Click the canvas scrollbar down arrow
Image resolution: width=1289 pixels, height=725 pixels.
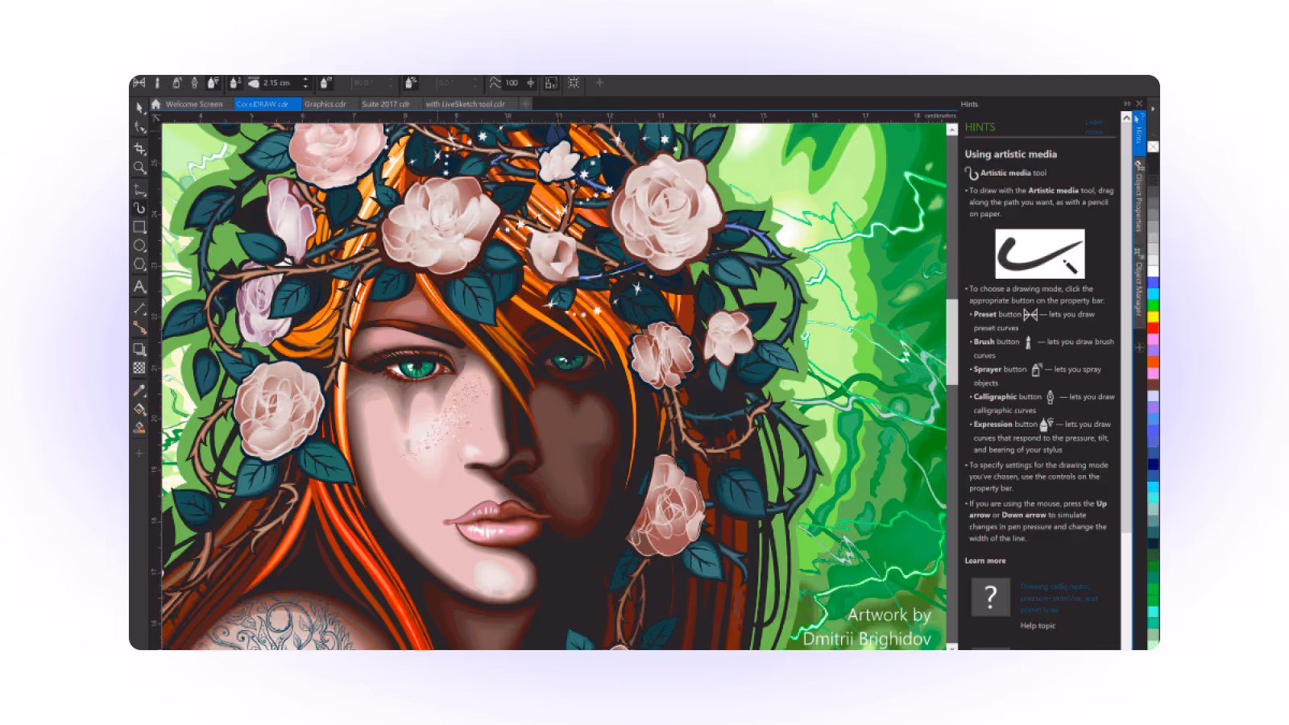[x=951, y=647]
